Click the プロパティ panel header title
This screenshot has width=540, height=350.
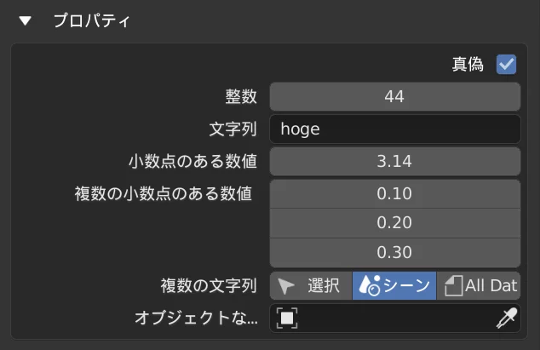pos(92,20)
